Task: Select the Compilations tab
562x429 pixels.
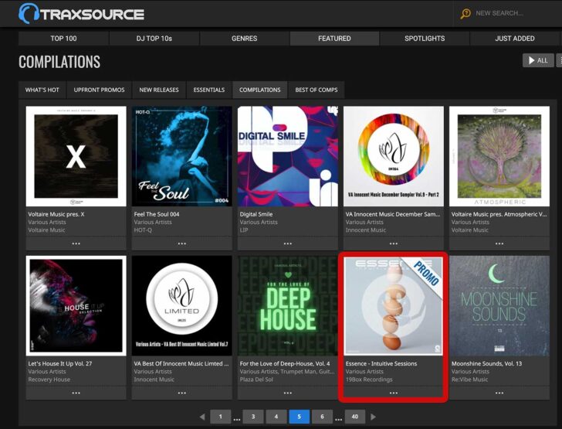Action: click(x=260, y=90)
